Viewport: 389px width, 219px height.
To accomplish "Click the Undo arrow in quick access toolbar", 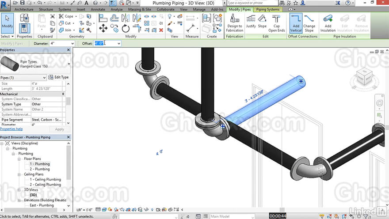I will [x=39, y=3].
